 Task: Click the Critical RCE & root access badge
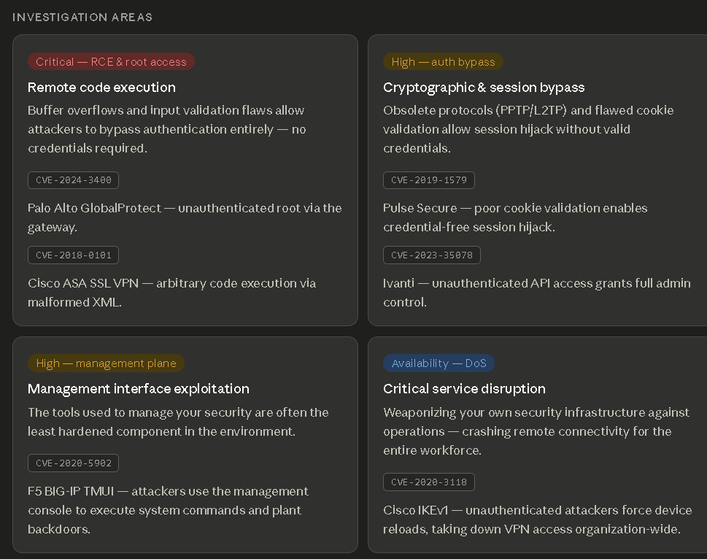tap(111, 62)
